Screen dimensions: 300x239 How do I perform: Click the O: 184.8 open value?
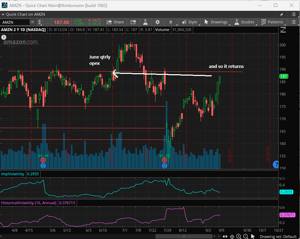(77, 30)
